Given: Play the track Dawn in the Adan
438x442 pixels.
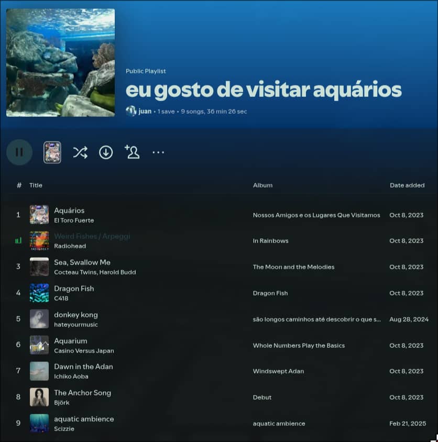Looking at the screenshot, I should (x=83, y=367).
